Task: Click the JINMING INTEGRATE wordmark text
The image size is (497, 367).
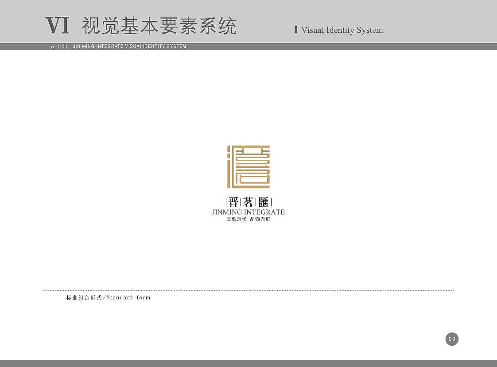Action: tap(248, 212)
